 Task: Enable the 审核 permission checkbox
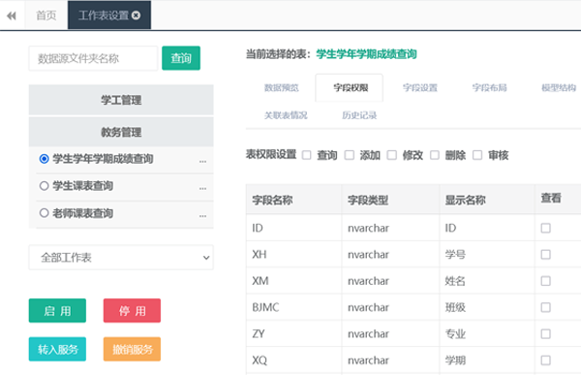(x=477, y=155)
